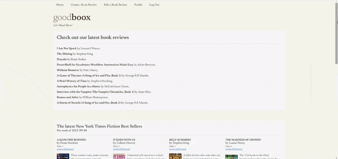
Task: Click the goodboox site logo
Action: coord(72,18)
